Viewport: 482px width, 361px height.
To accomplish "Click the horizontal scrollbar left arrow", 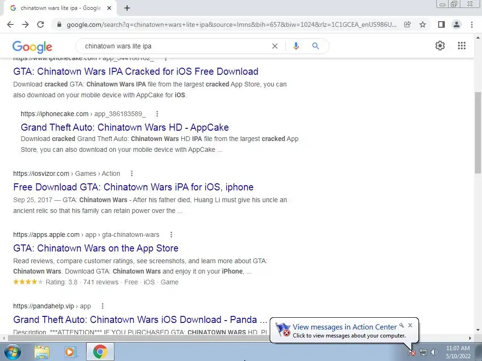I will [3, 338].
